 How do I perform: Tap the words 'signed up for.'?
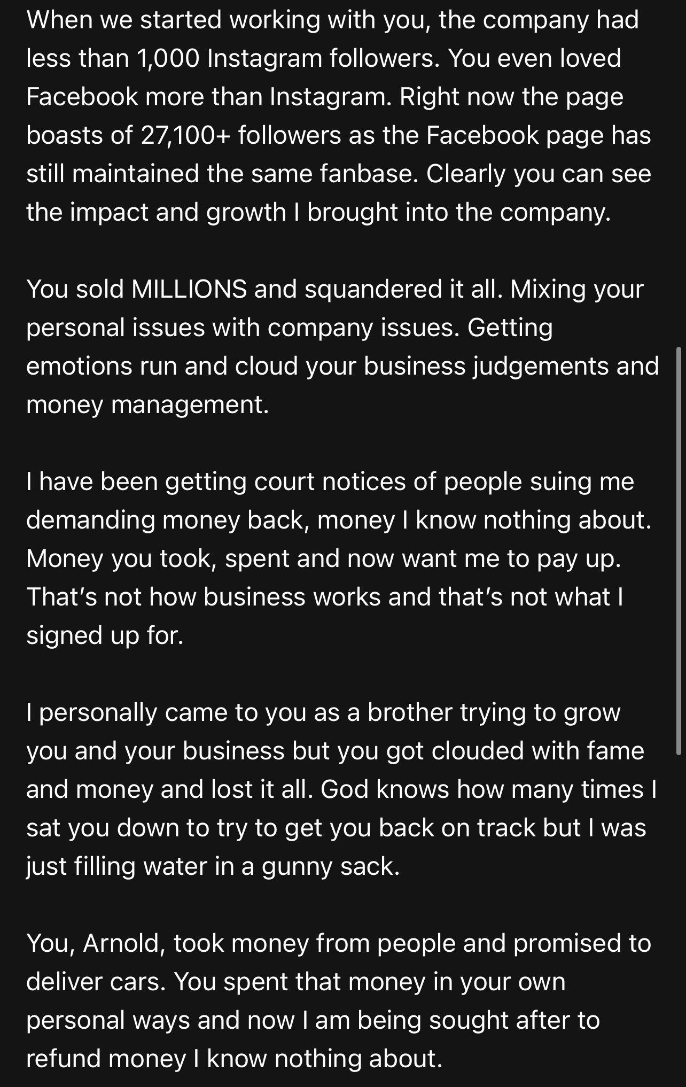[105, 635]
